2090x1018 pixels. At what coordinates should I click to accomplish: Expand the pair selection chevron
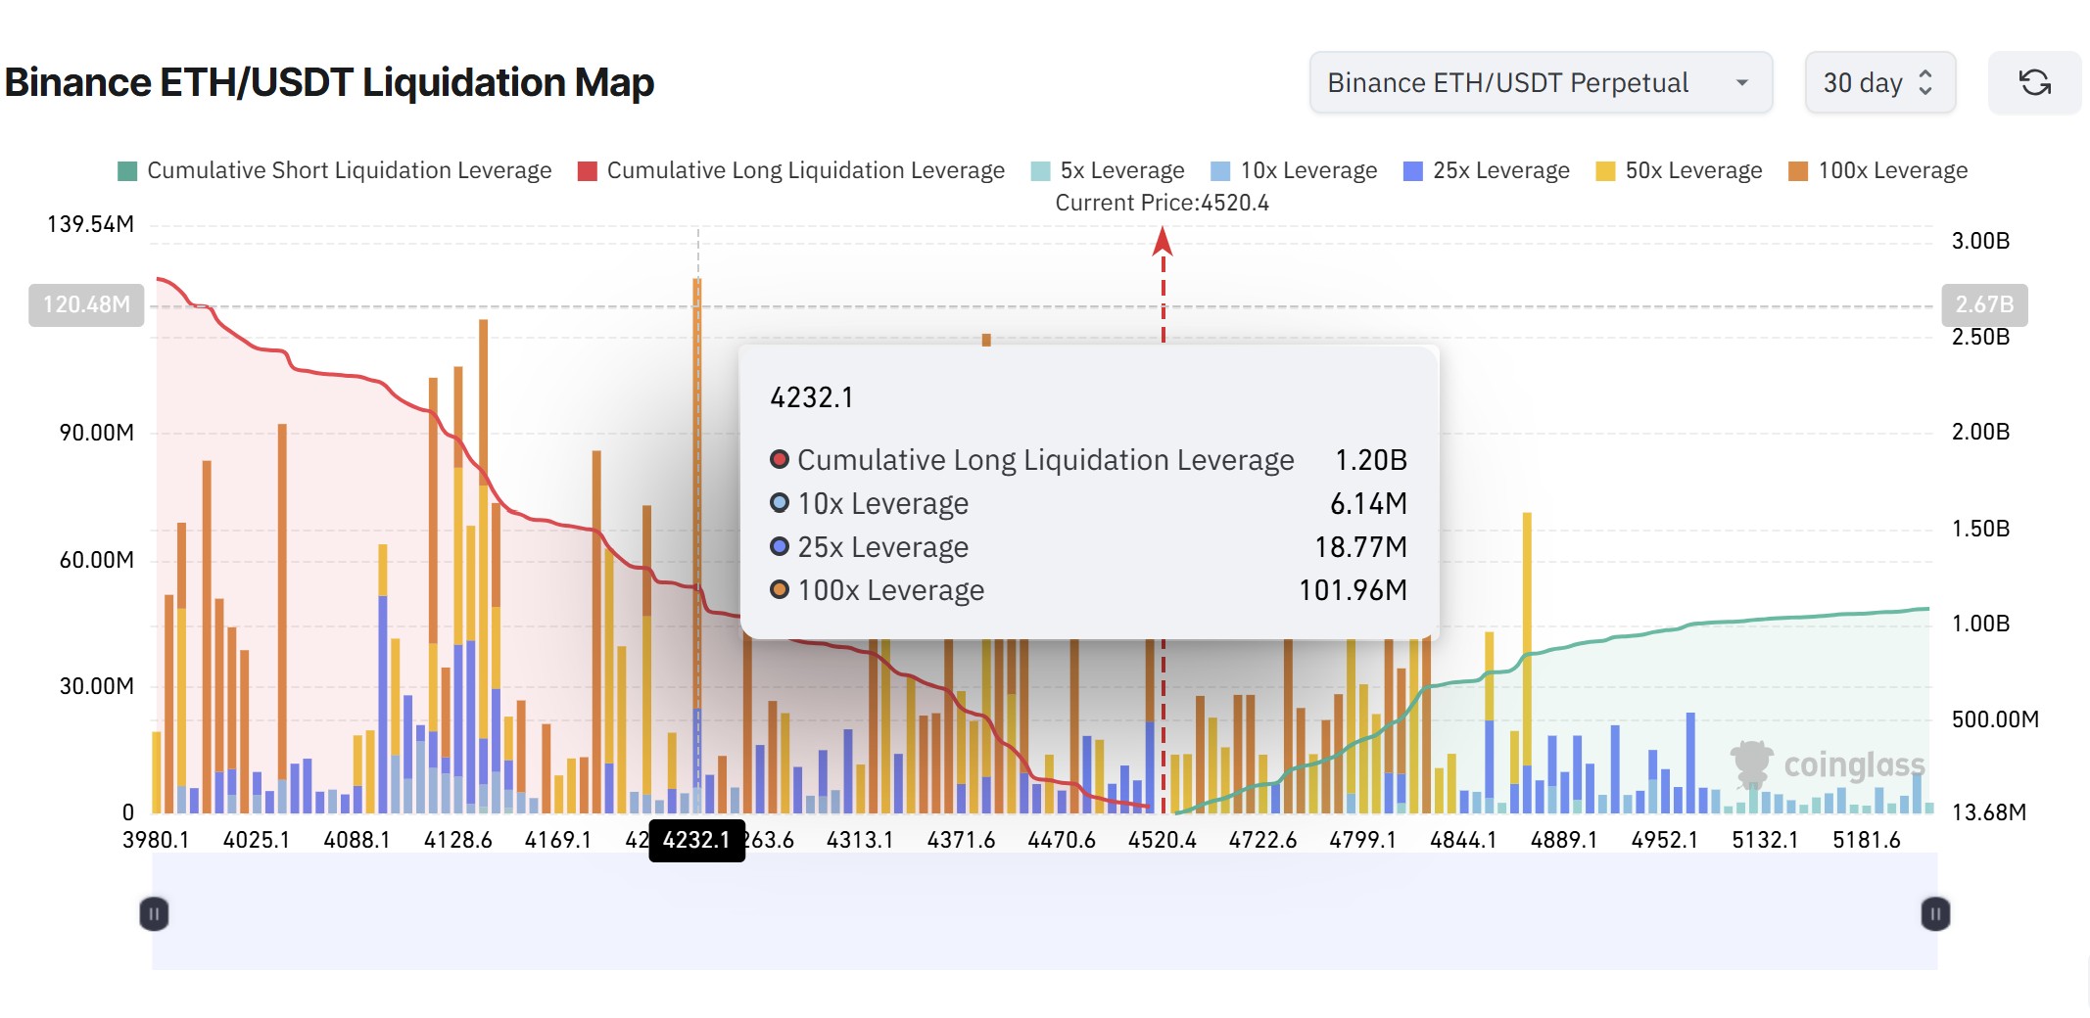point(1742,83)
